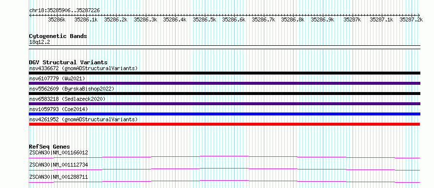Screen dimensions: 434x188
Task: Click the magenta intron line of NM_001112734
Action: tap(224, 169)
